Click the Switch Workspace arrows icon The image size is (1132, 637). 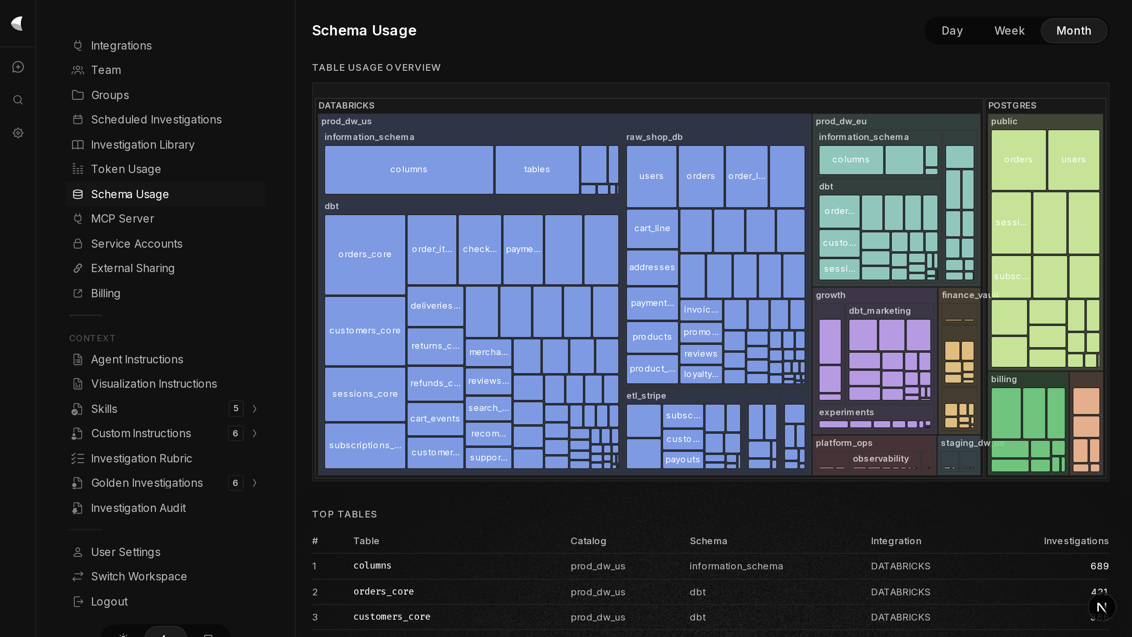click(x=78, y=576)
